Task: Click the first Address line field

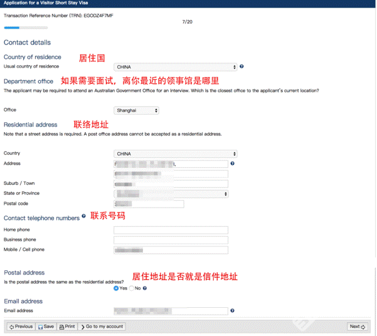Action: point(171,164)
